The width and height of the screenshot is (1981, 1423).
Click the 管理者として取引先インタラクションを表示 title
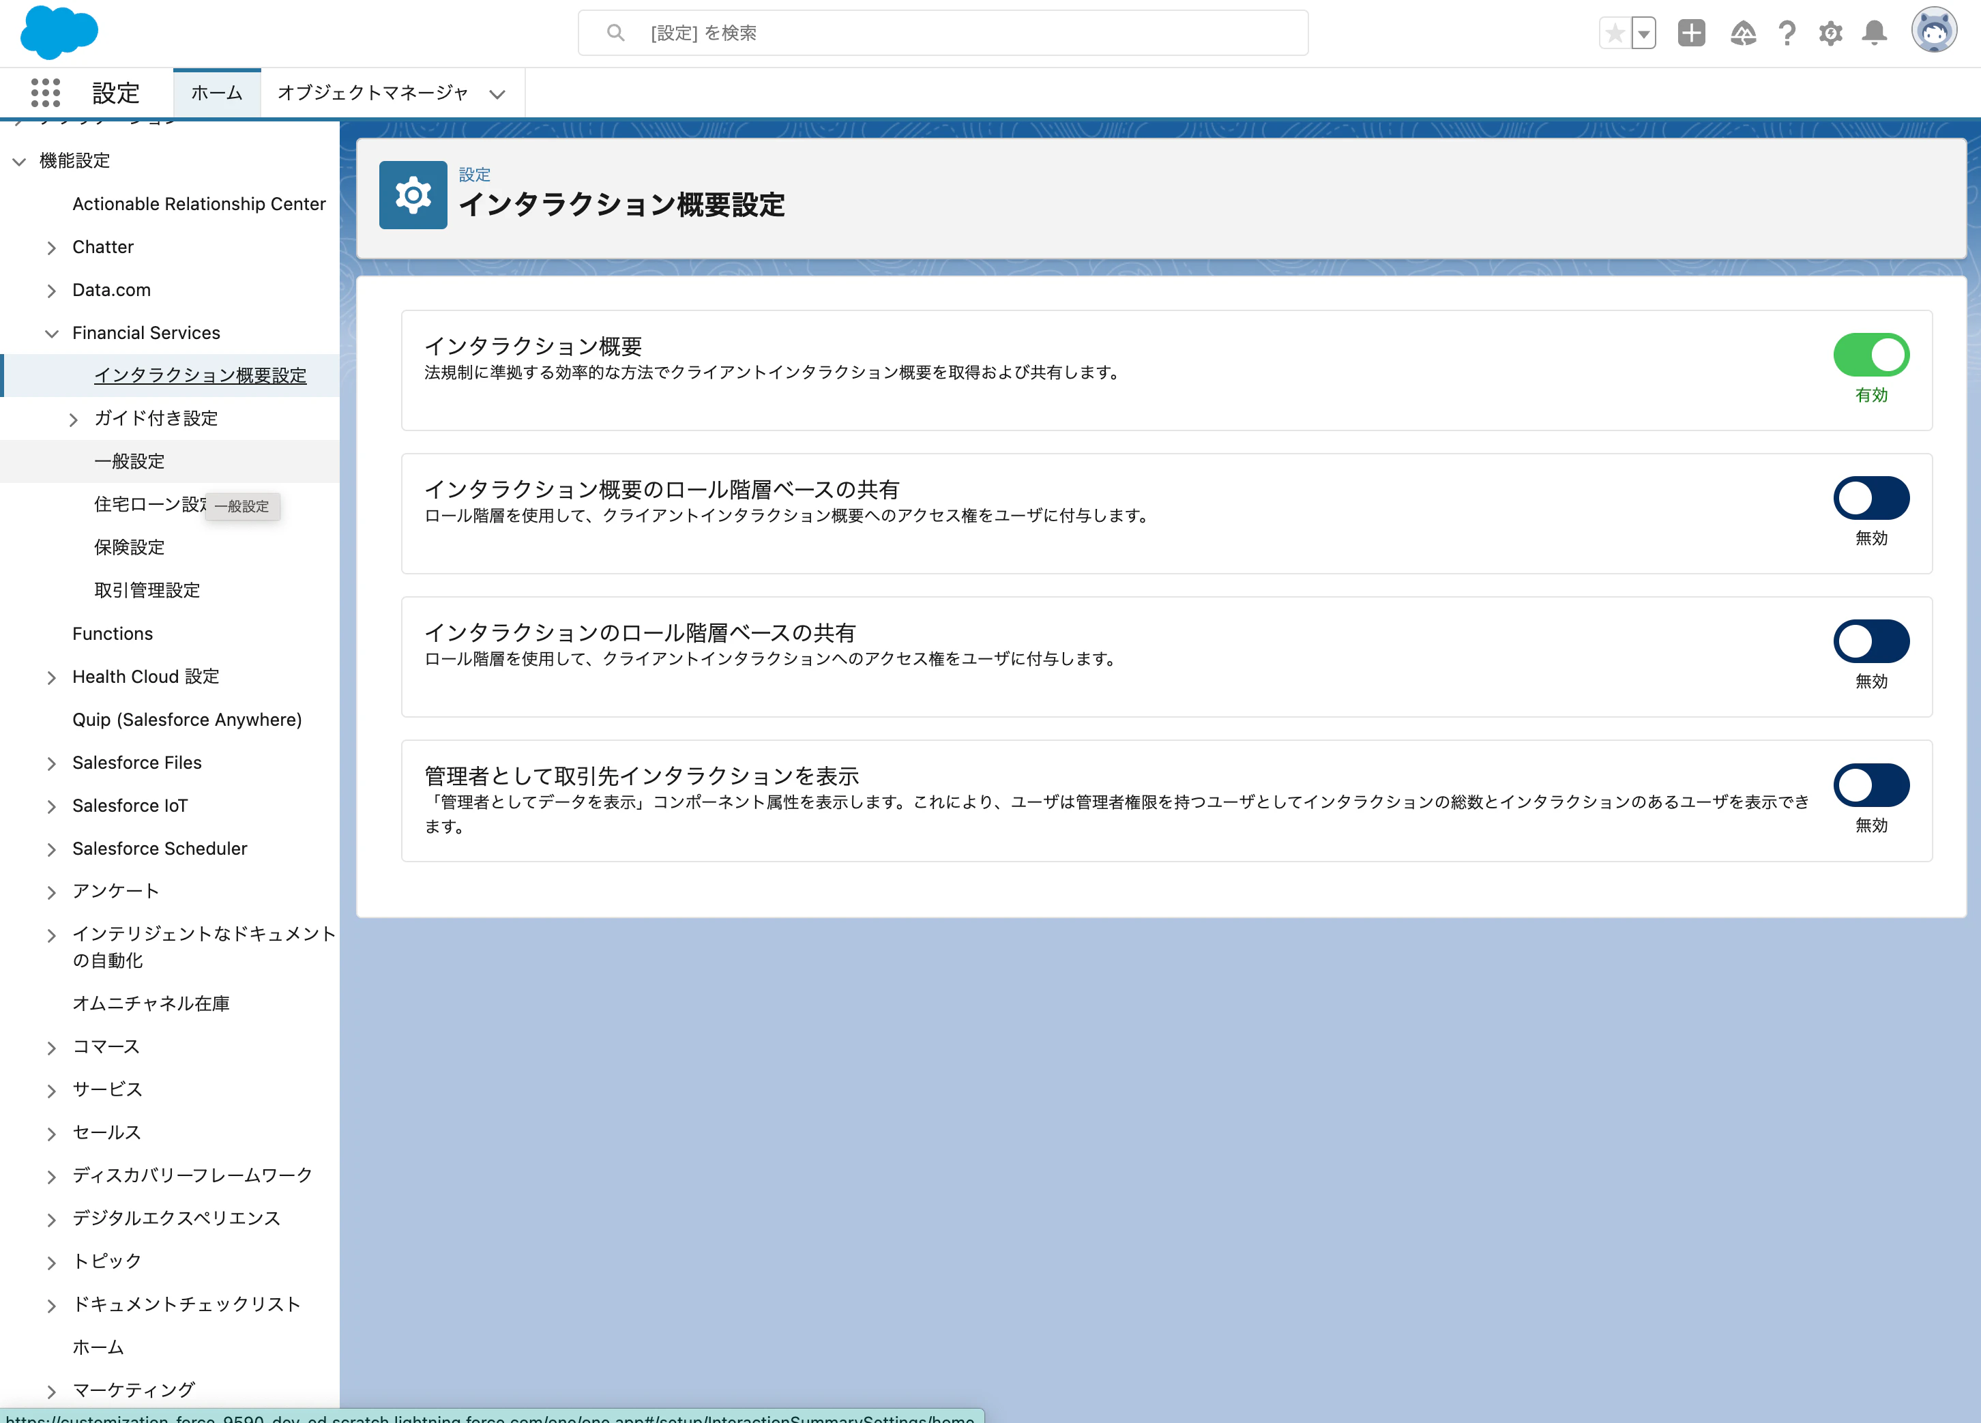[642, 776]
